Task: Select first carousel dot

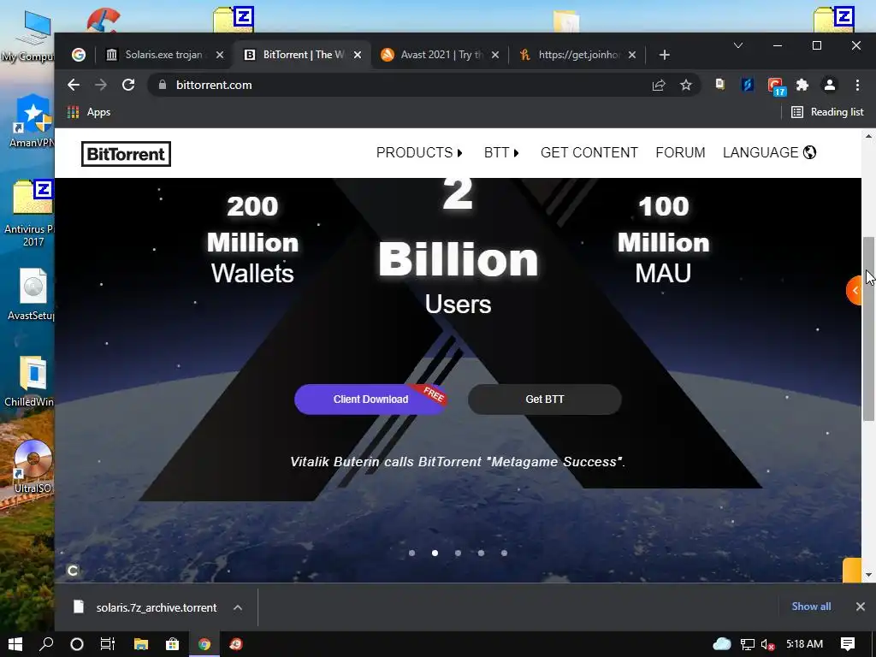Action: [411, 553]
